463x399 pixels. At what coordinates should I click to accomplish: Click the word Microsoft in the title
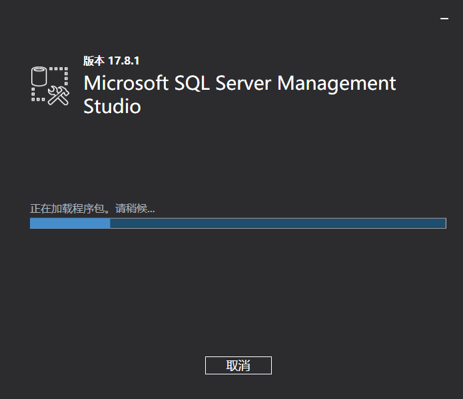(x=127, y=84)
